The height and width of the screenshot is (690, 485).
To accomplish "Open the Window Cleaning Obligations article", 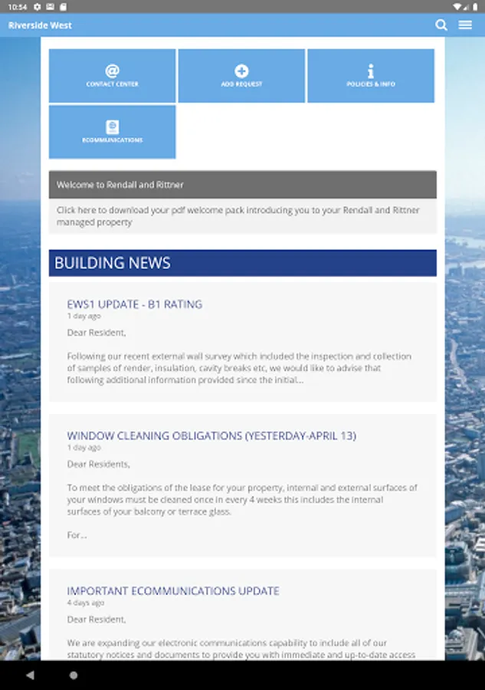I will point(211,435).
